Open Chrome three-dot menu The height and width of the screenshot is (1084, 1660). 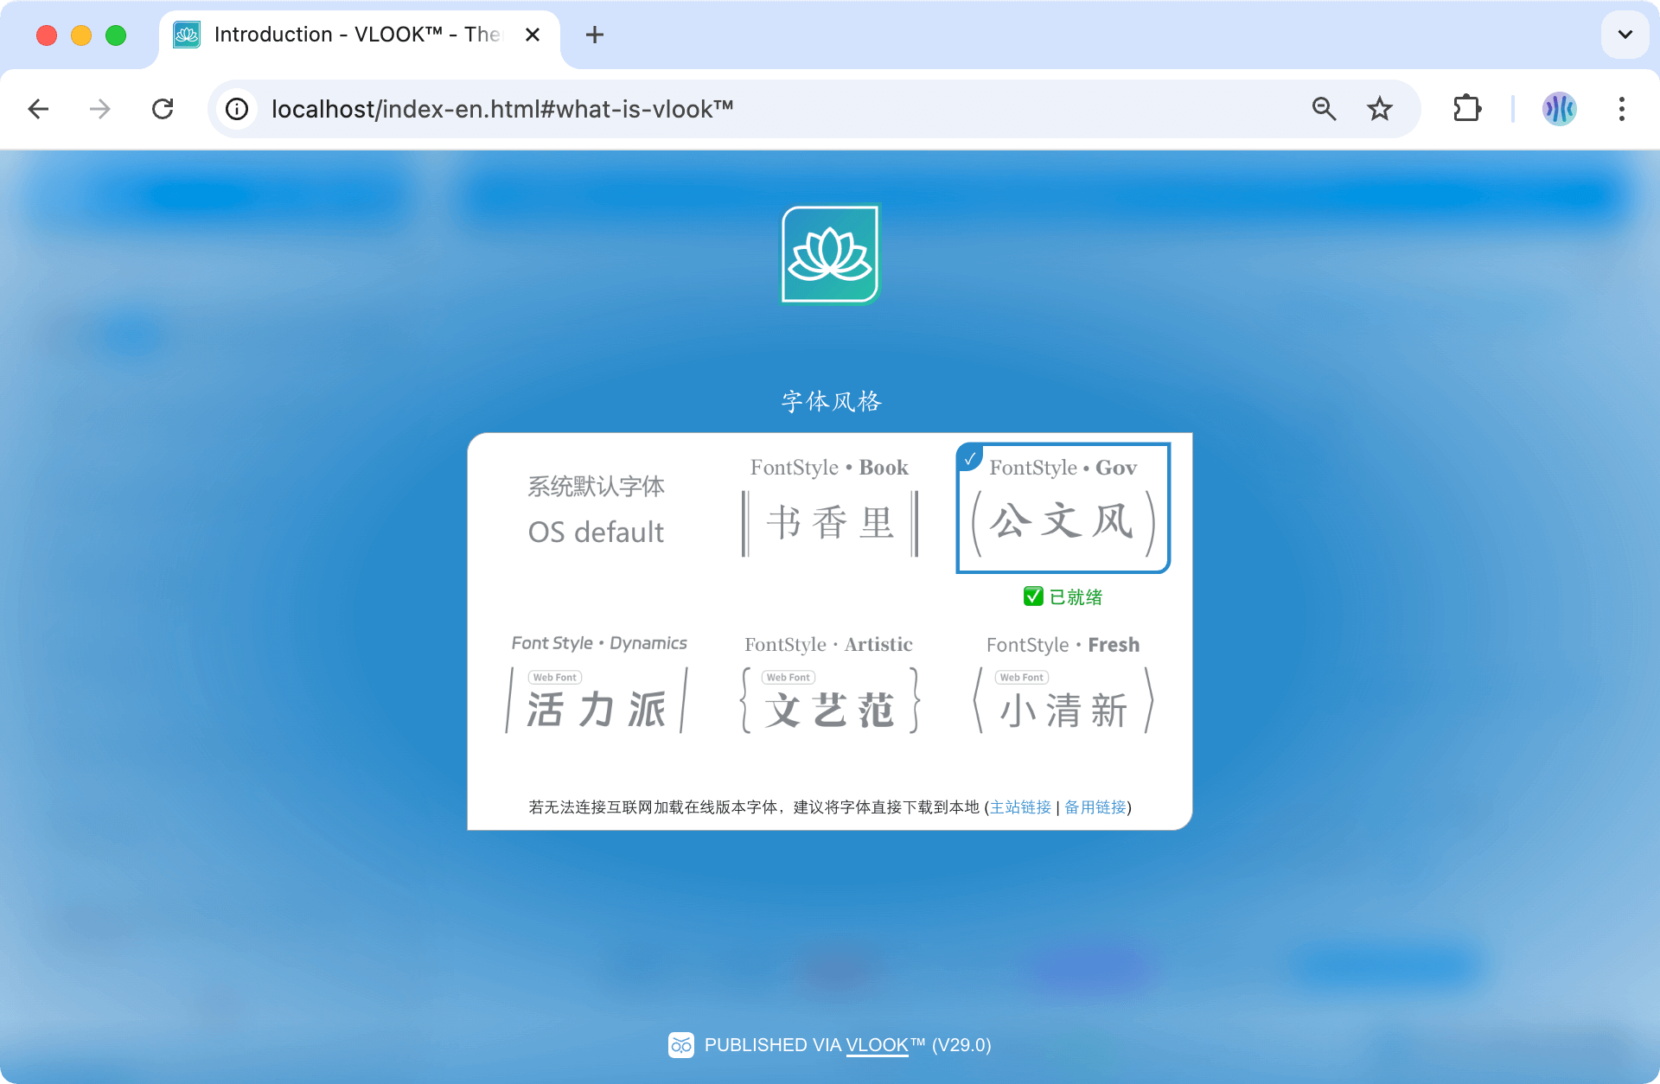pyautogui.click(x=1622, y=109)
